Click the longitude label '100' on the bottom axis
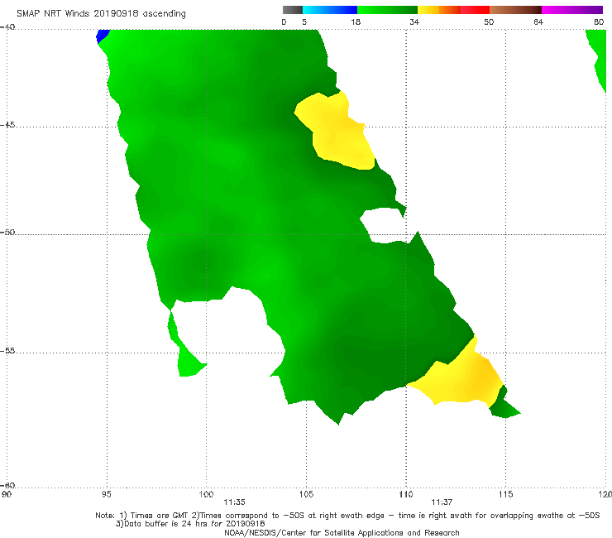612x538 pixels. (206, 495)
